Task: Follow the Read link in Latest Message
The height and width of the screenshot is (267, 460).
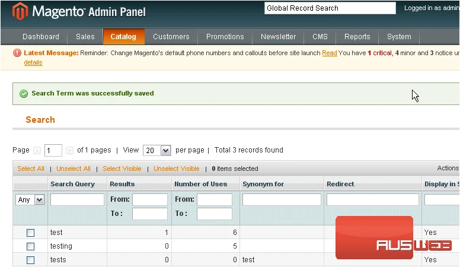Action: 330,53
